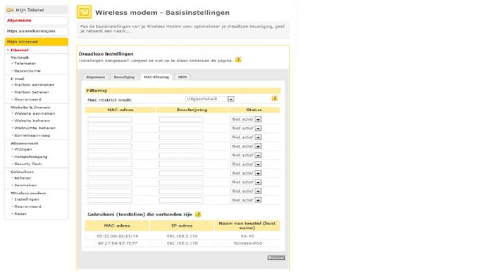
Task: Open Algemeen section in left sidebar
Action: click(36, 20)
